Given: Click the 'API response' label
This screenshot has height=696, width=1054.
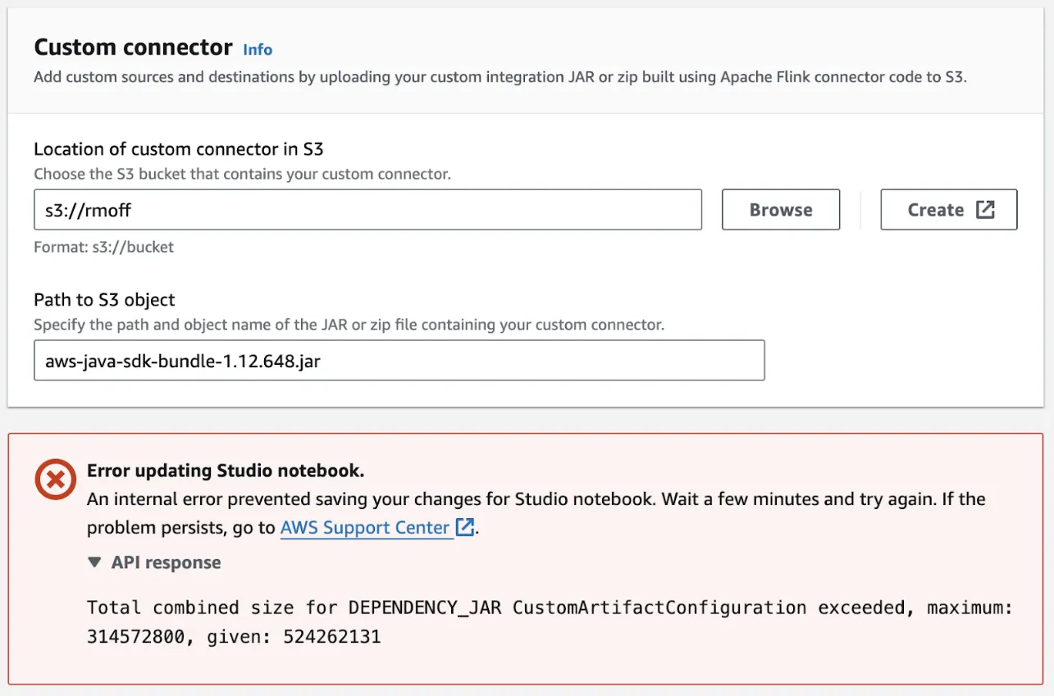Looking at the screenshot, I should click(167, 562).
